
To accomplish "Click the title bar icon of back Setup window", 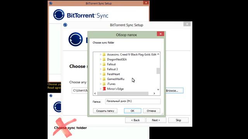I will tap(51, 3).
